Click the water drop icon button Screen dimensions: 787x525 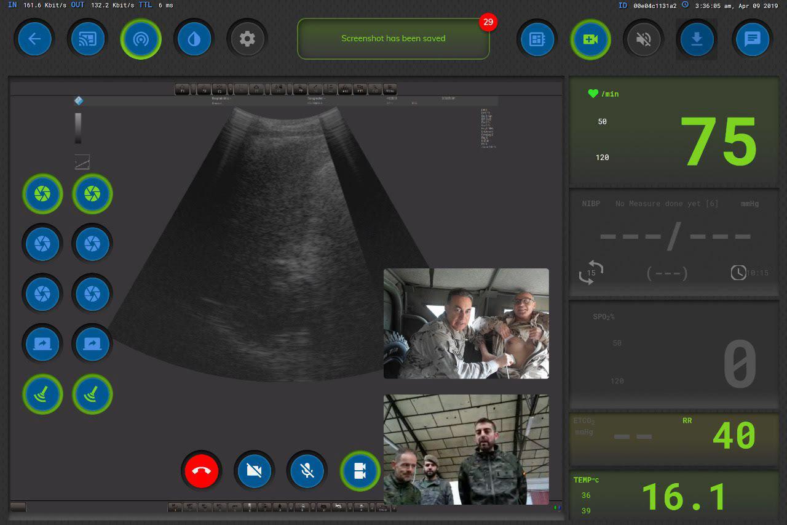[194, 39]
